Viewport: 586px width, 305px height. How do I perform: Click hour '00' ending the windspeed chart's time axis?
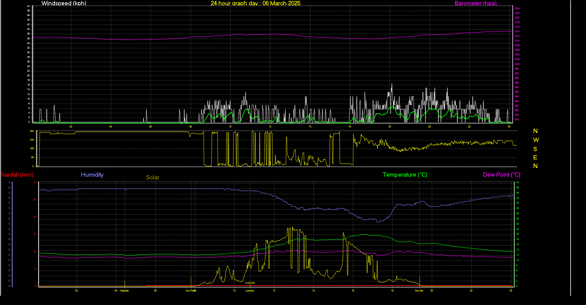(x=509, y=126)
